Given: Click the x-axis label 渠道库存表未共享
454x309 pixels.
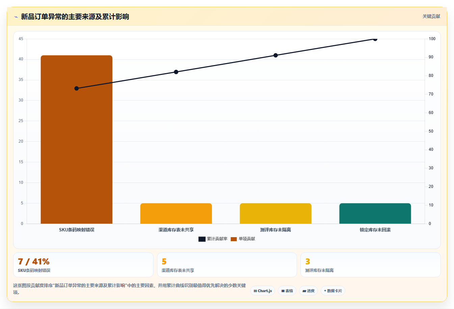Looking at the screenshot, I should click(x=176, y=230).
